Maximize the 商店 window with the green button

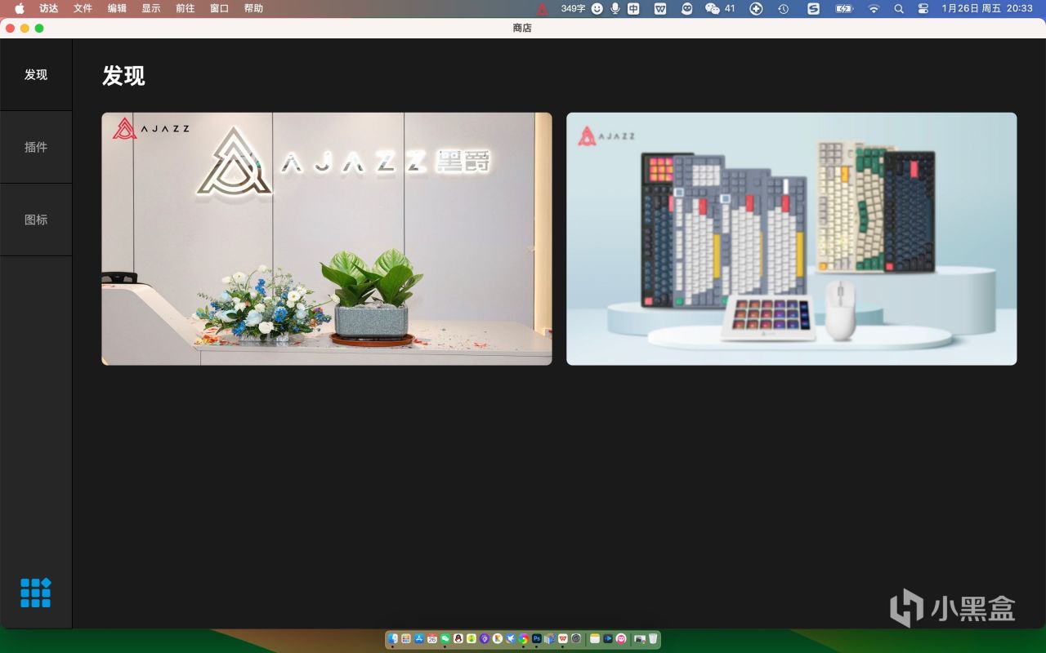pos(39,28)
